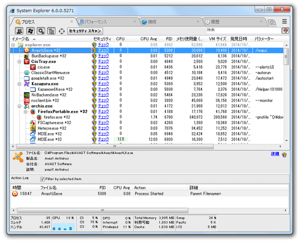This screenshot has height=242, width=300.
Task: Click the CisTray.exe red icon
Action: pyautogui.click(x=27, y=61)
